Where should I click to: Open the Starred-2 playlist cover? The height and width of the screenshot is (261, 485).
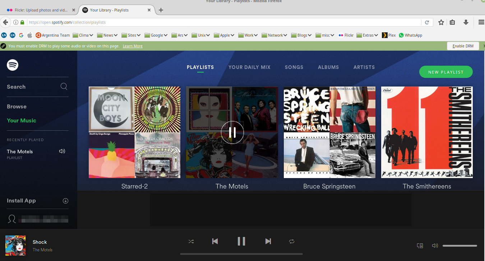(x=135, y=132)
